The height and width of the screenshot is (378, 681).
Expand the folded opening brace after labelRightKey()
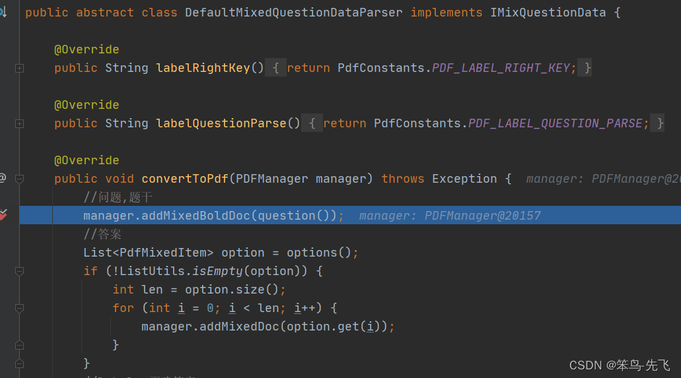tap(275, 68)
